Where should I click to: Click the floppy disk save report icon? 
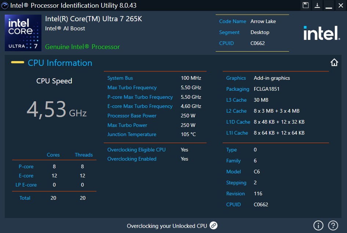306,5
